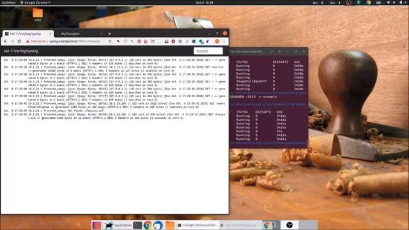Switch to the tail -f syslog taskbar entry
Viewport: 409px width, 230px height.
click(241, 225)
